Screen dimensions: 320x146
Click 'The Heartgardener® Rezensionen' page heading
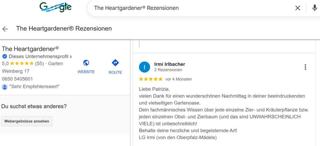[64, 29]
